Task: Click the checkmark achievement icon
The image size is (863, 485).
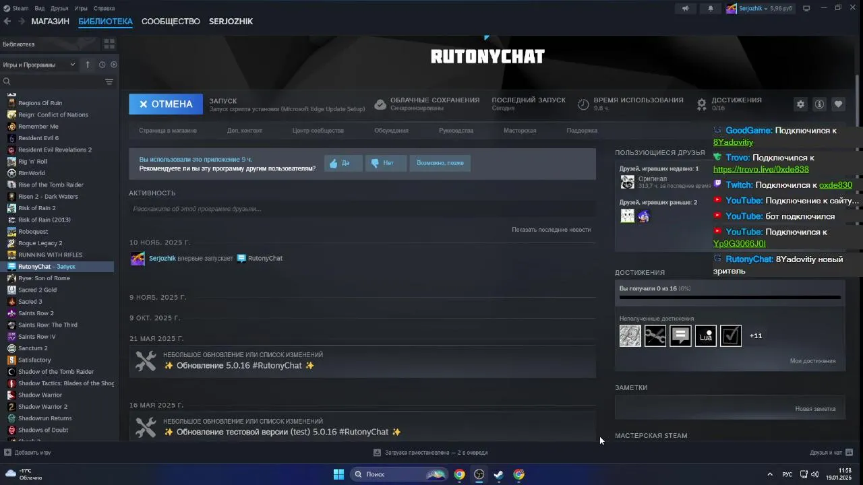Action: (x=731, y=335)
